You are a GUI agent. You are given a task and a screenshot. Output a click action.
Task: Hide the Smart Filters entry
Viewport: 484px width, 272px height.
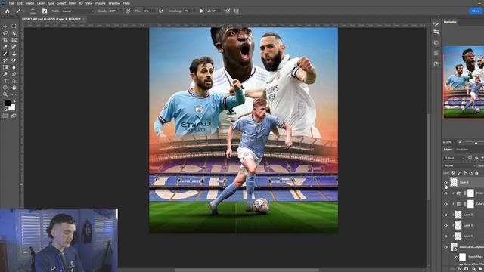pos(456,257)
